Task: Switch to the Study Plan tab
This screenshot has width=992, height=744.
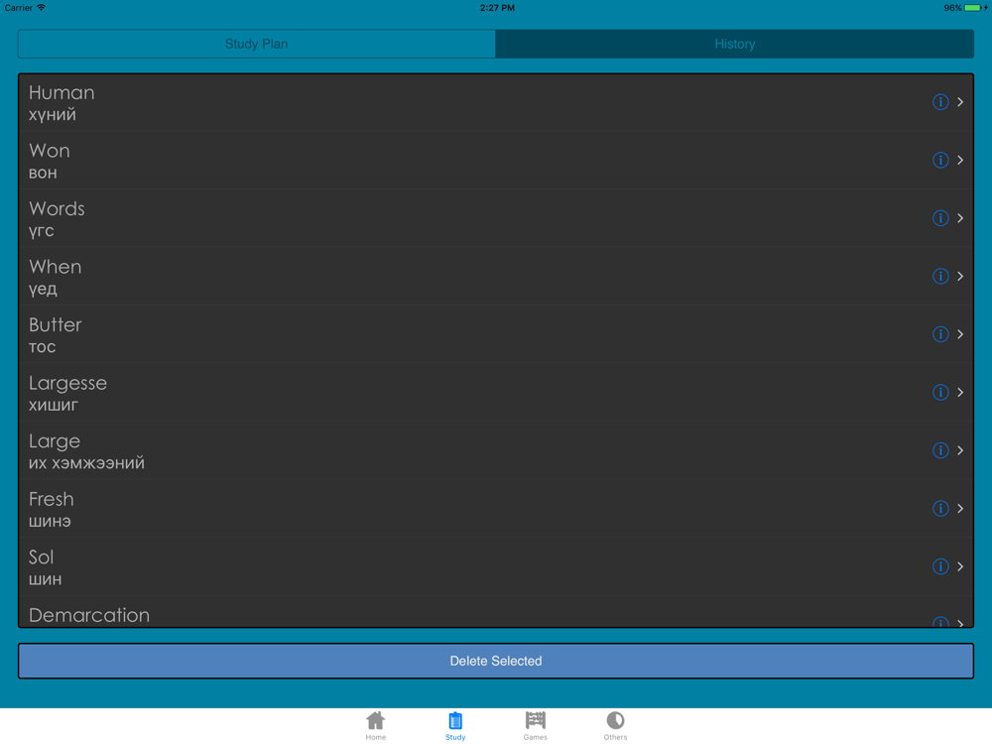Action: [x=257, y=44]
